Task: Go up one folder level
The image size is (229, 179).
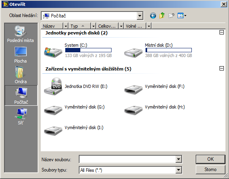Action: click(x=162, y=15)
